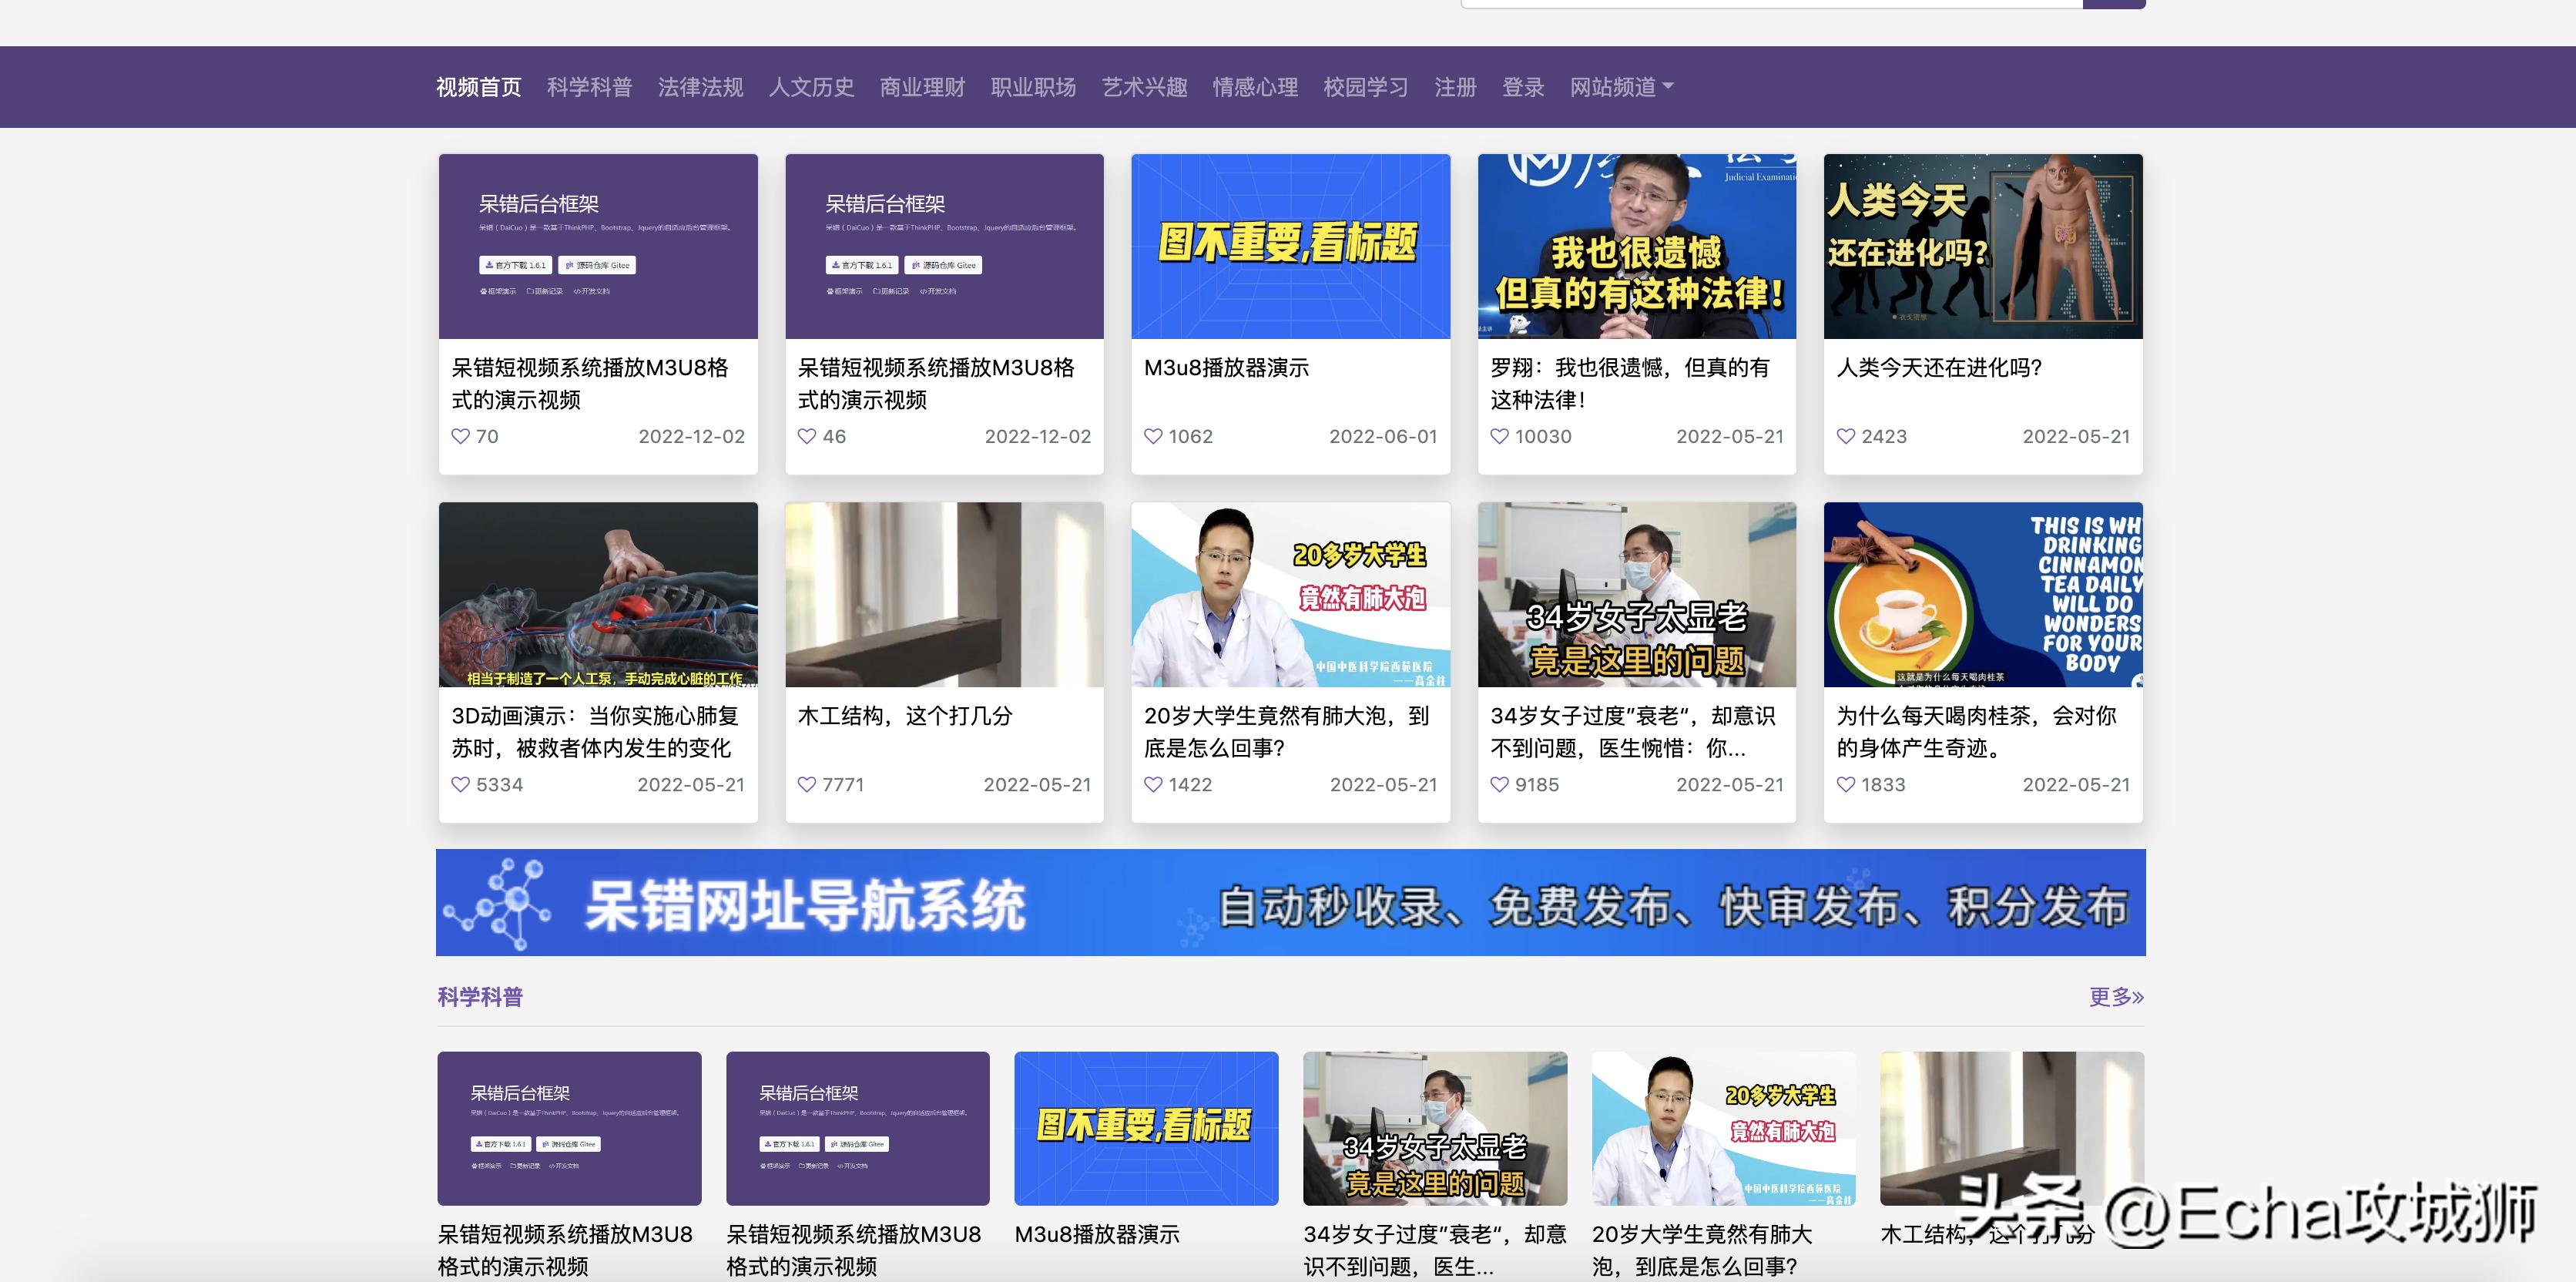The image size is (2576, 1282).
Task: Click the git icon on the second 呆错后台框架 card
Action: [917, 265]
